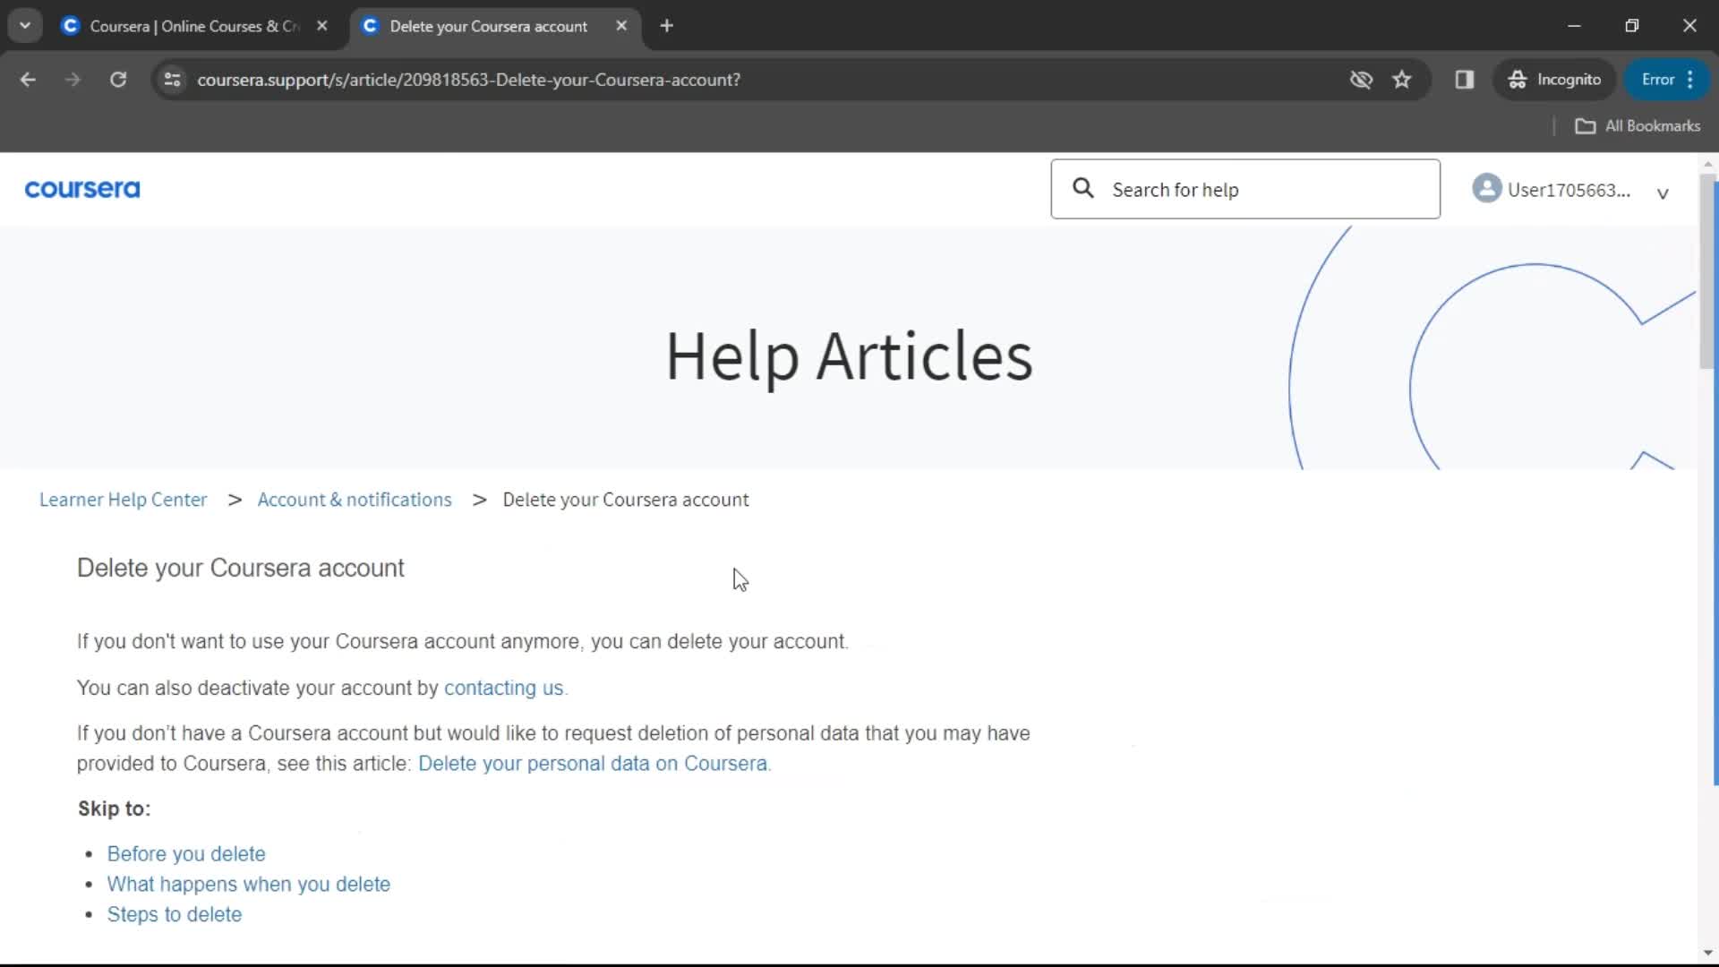Open the All Bookmarks folder

pos(1638,126)
